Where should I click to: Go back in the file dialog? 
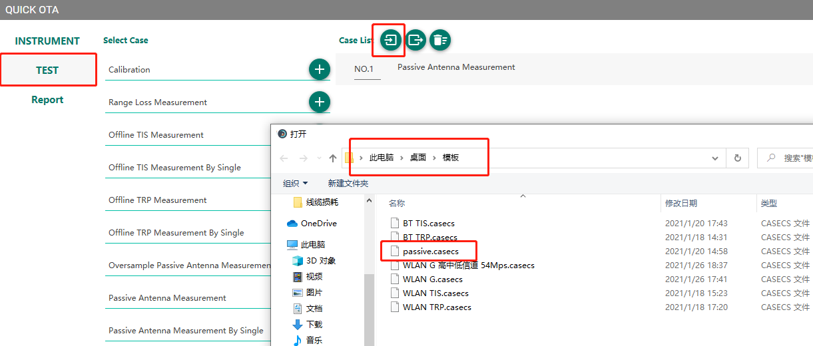[x=284, y=158]
